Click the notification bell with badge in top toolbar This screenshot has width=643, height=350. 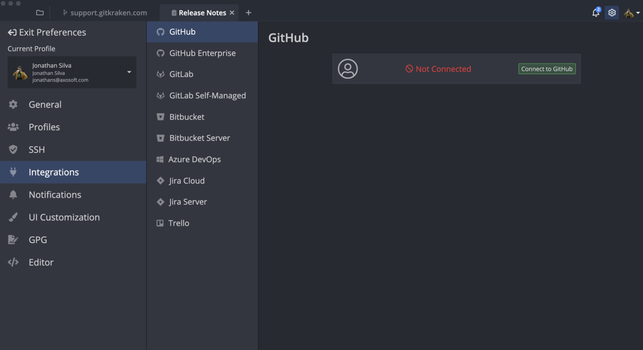click(596, 13)
